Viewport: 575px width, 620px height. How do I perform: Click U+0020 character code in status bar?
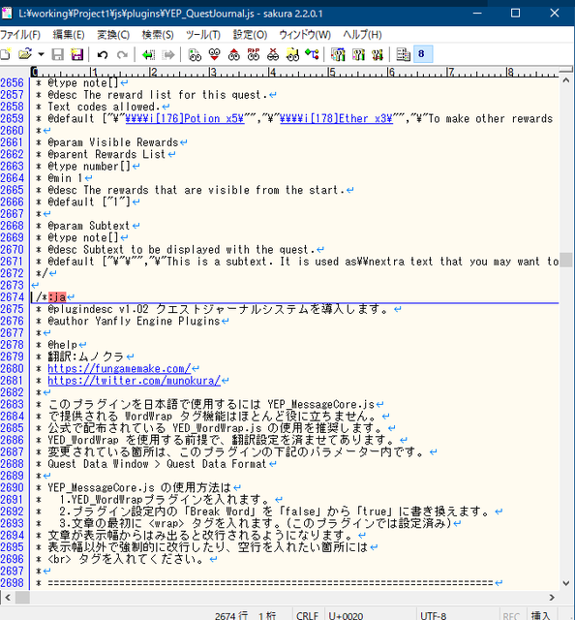pyautogui.click(x=346, y=616)
